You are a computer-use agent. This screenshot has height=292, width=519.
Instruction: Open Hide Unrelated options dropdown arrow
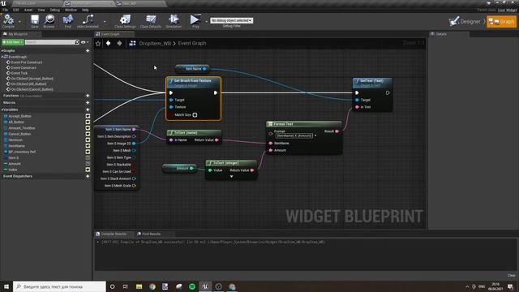(x=105, y=22)
